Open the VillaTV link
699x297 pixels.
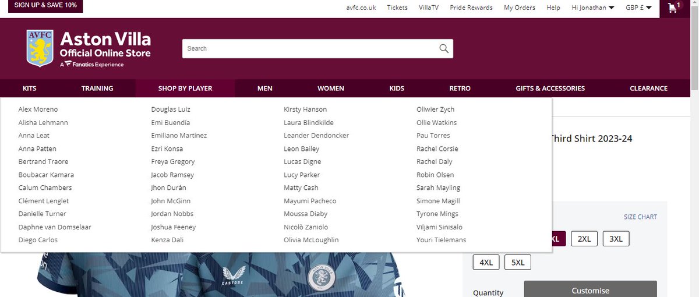429,8
